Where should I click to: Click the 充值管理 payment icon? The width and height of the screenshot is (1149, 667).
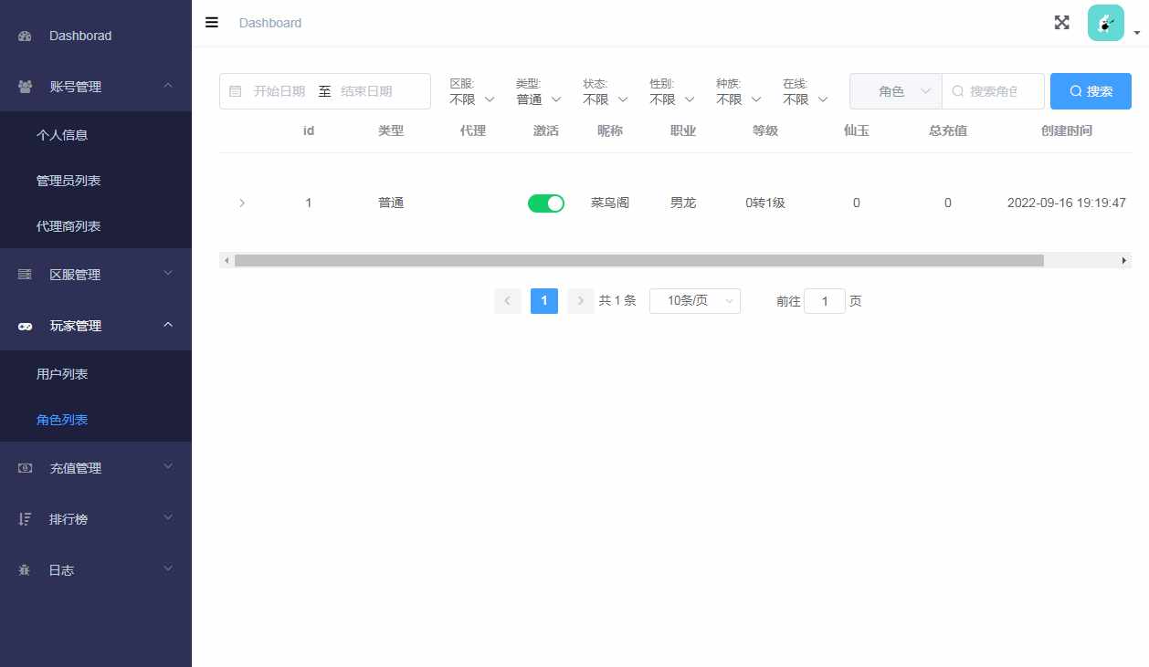24,468
